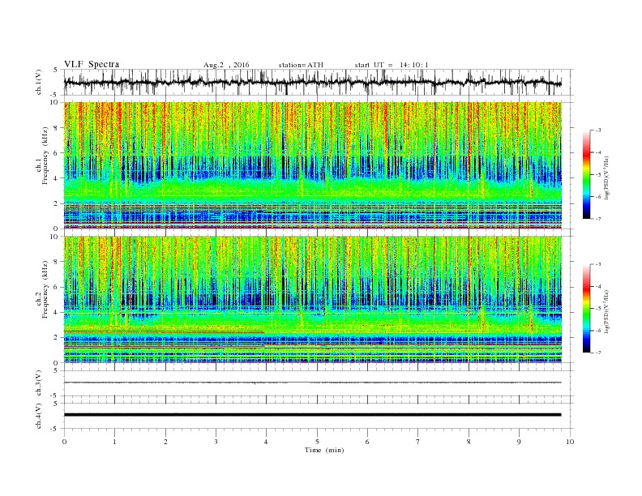Viewport: 642px width, 496px height.
Task: Click the "4" kHz tick of ch.2 spectrogram
Action: (57, 313)
